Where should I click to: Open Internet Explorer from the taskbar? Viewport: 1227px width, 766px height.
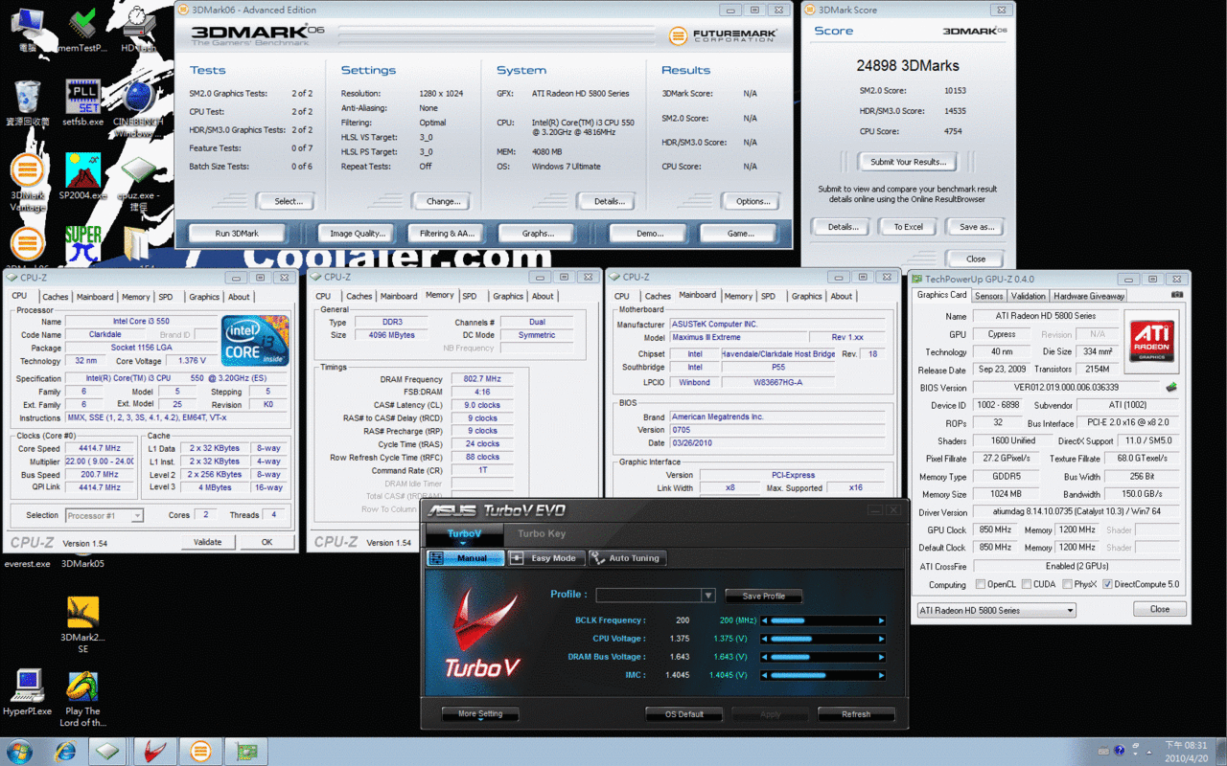[65, 752]
